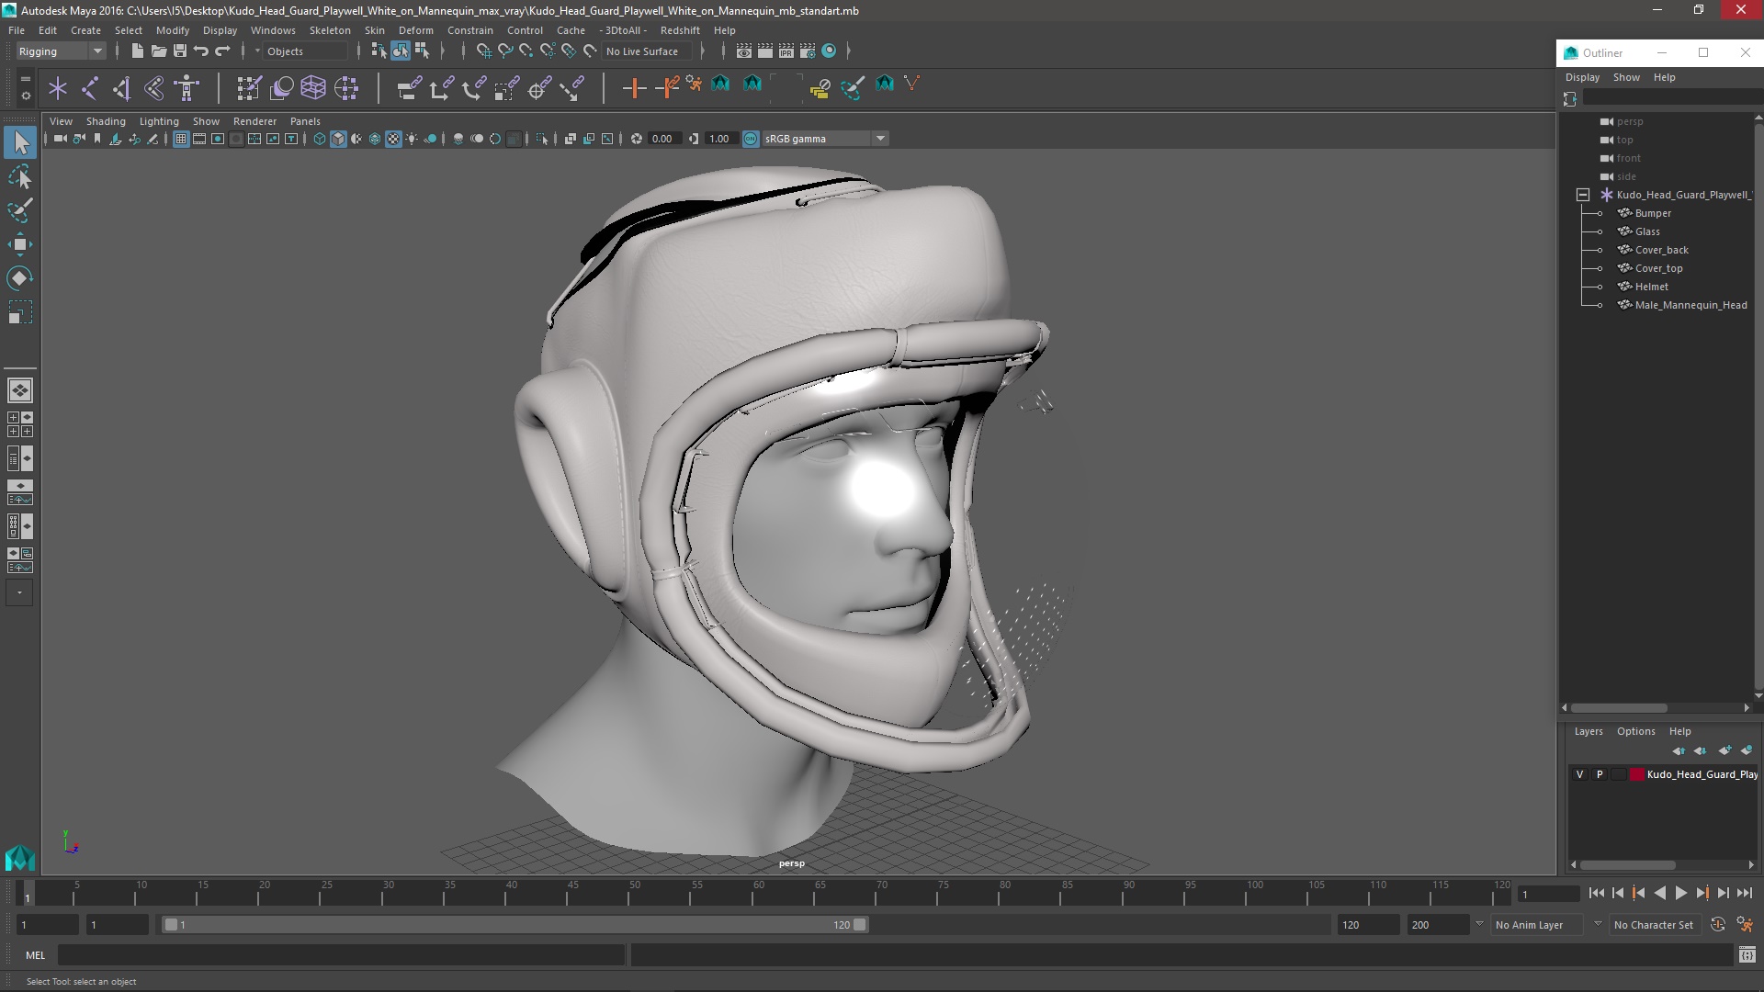The width and height of the screenshot is (1764, 992).
Task: Click the play forward button
Action: click(1680, 893)
